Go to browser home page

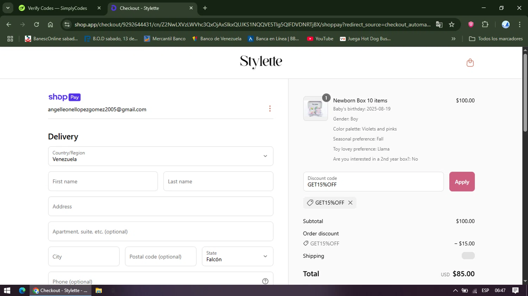coord(50,25)
